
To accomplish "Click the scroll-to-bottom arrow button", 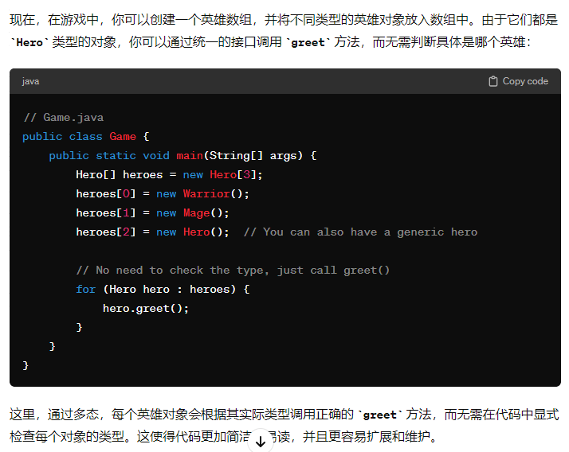I will tap(261, 441).
